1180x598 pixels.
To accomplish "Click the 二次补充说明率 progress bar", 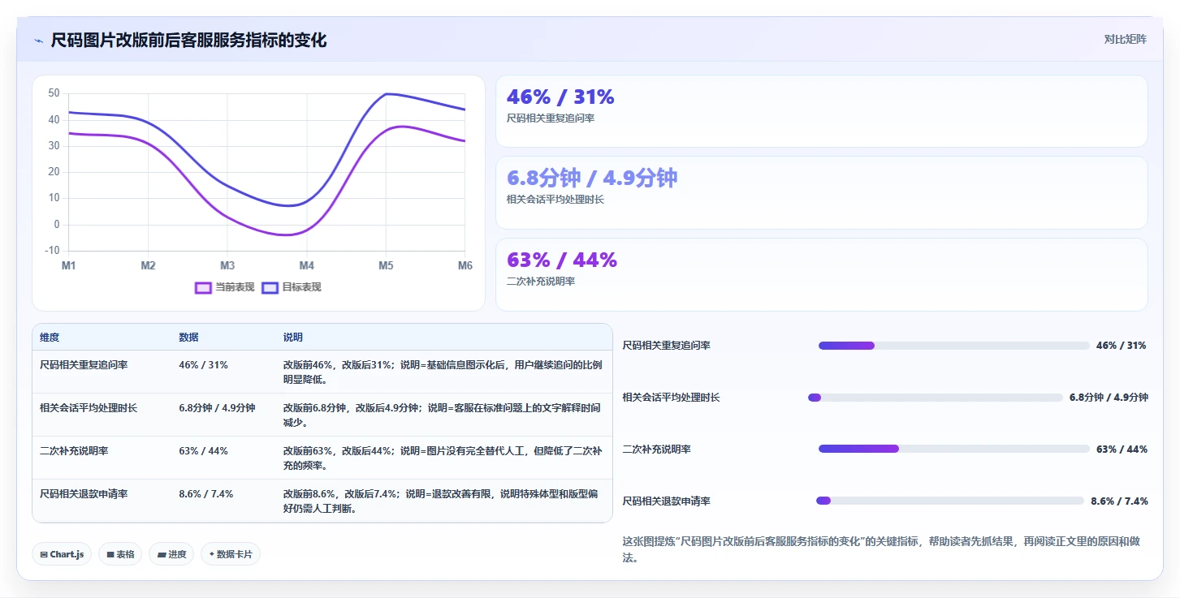I will pyautogui.click(x=953, y=449).
